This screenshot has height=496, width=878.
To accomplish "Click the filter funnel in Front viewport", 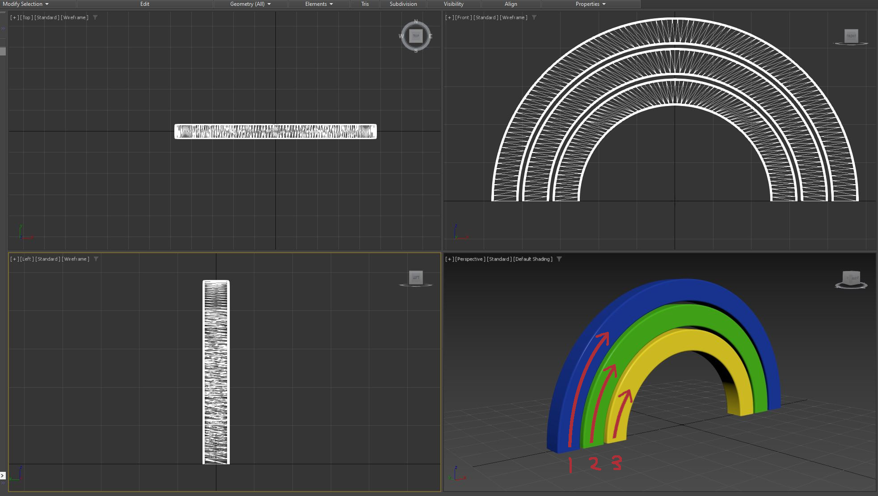I will 534,17.
